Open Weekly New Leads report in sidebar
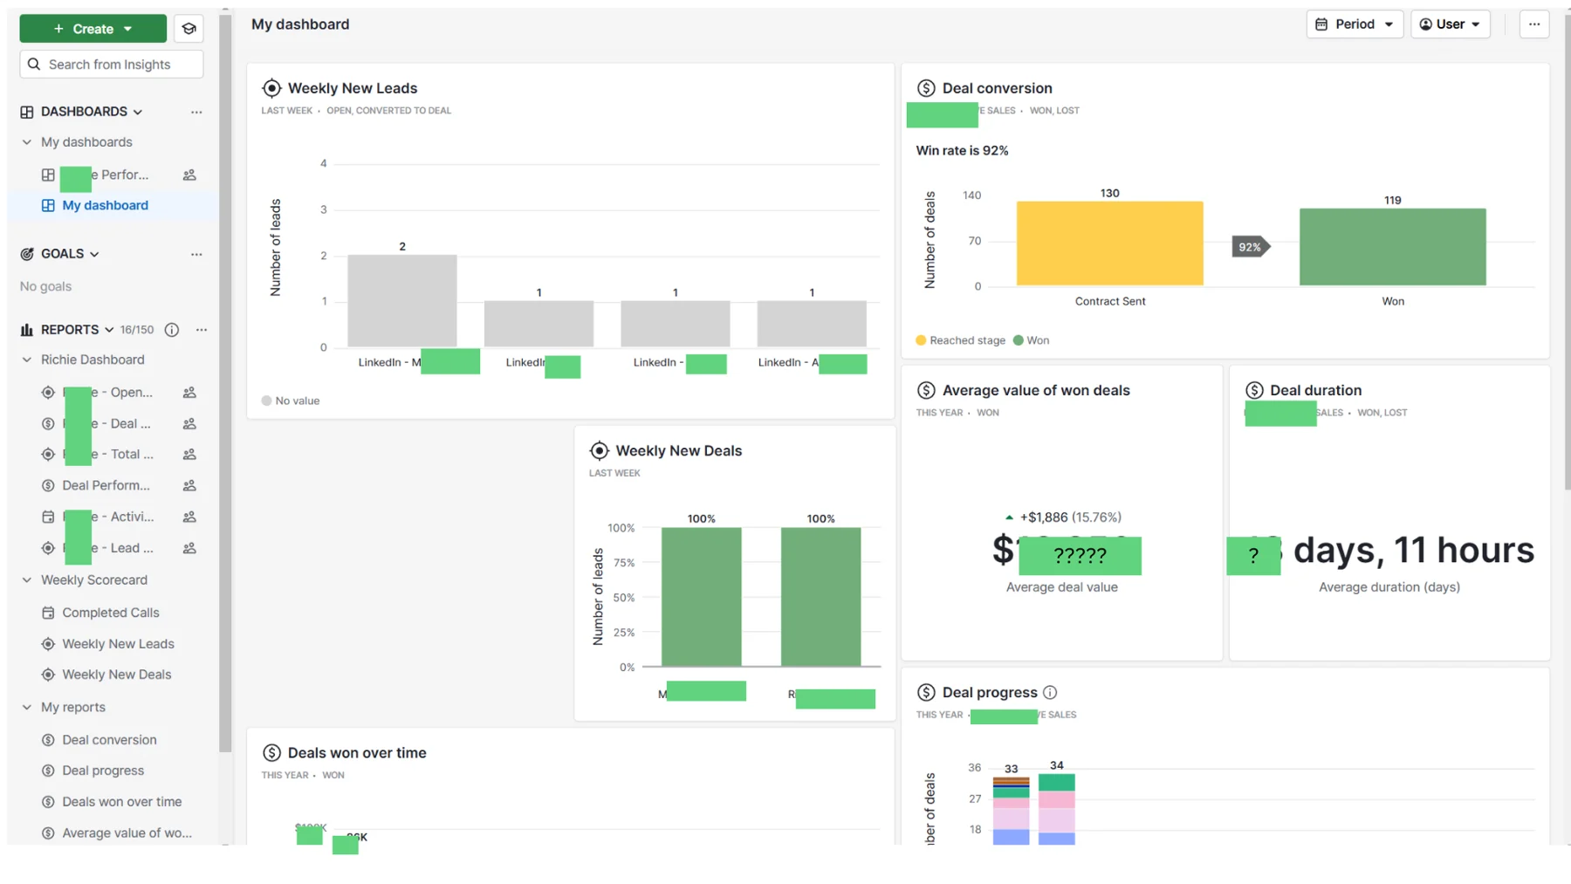 [x=118, y=644]
